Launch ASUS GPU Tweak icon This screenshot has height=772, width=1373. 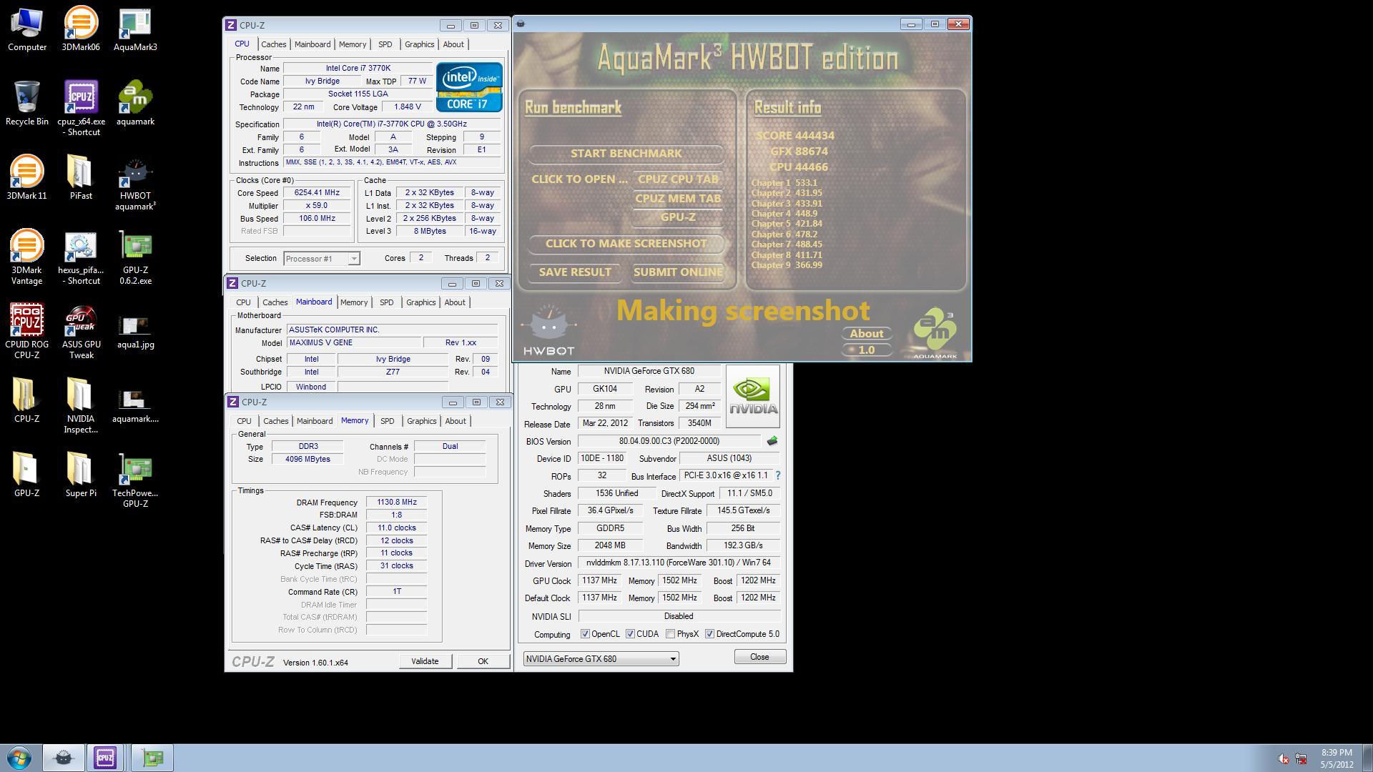coord(81,332)
